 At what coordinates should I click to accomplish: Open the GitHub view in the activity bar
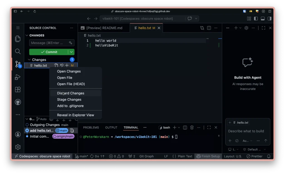tap(18, 102)
